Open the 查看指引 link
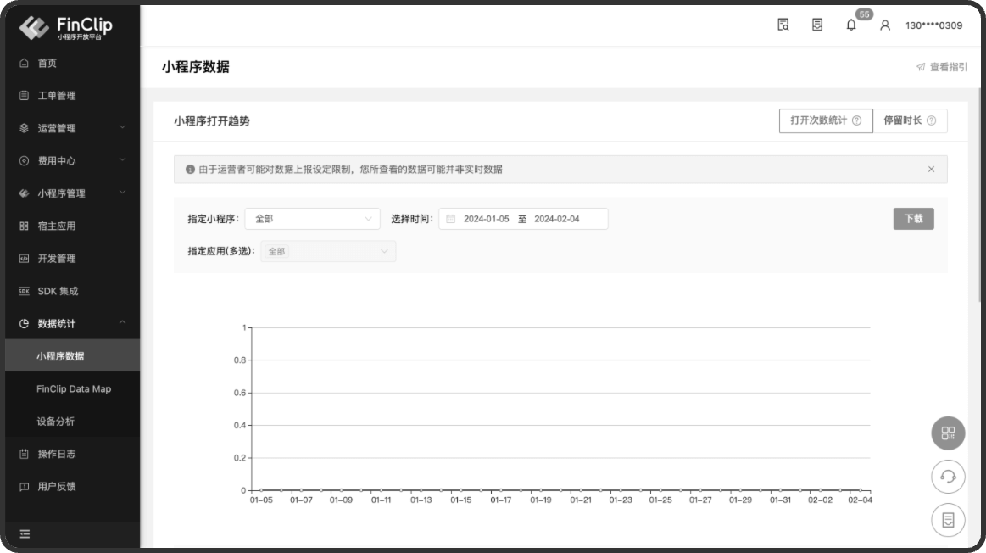Image resolution: width=986 pixels, height=553 pixels. coord(941,67)
